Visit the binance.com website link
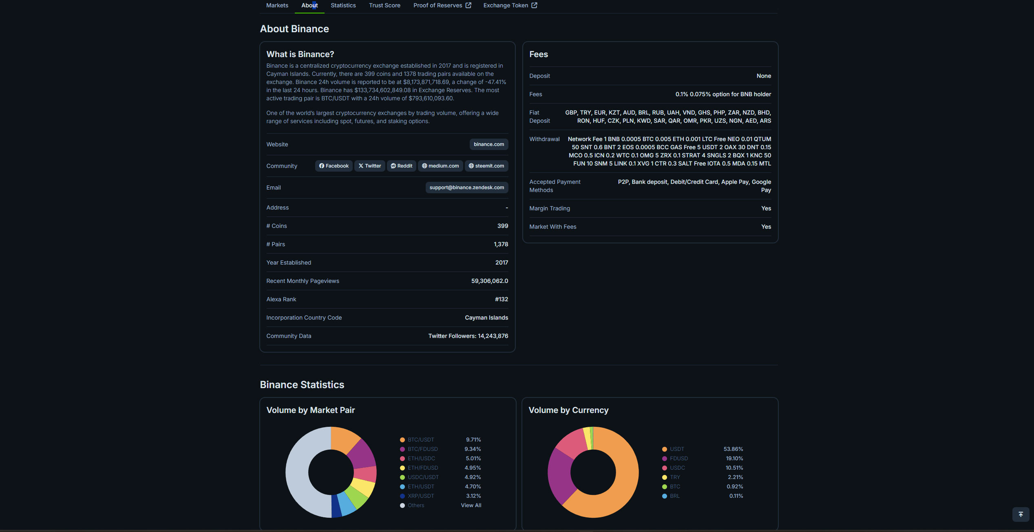Image resolution: width=1034 pixels, height=532 pixels. click(x=488, y=144)
